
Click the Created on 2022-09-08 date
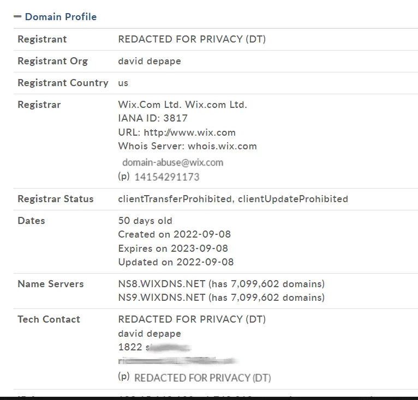tap(174, 234)
